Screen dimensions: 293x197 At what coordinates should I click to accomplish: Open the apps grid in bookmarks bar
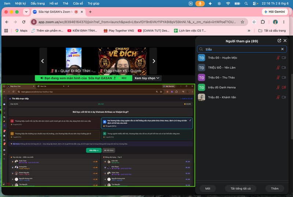pyautogui.click(x=6, y=30)
